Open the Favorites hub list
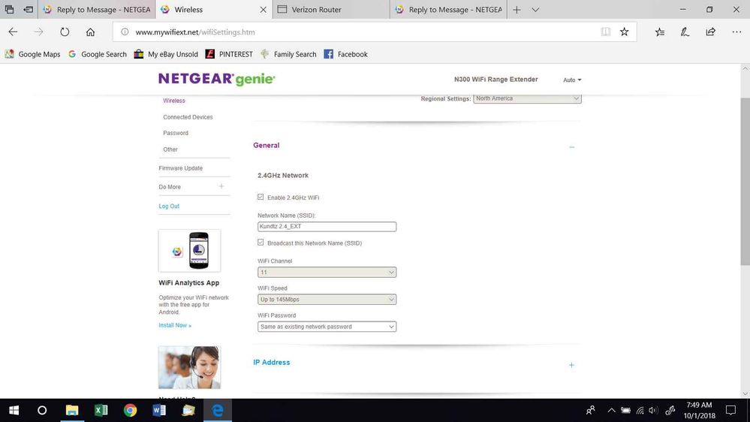750x422 pixels. (660, 32)
